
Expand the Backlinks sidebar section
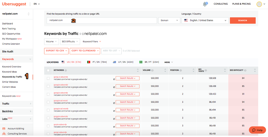(16, 111)
